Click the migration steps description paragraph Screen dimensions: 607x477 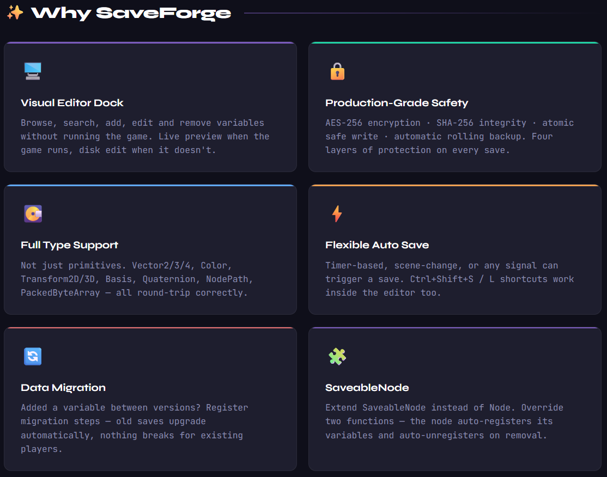pyautogui.click(x=134, y=428)
